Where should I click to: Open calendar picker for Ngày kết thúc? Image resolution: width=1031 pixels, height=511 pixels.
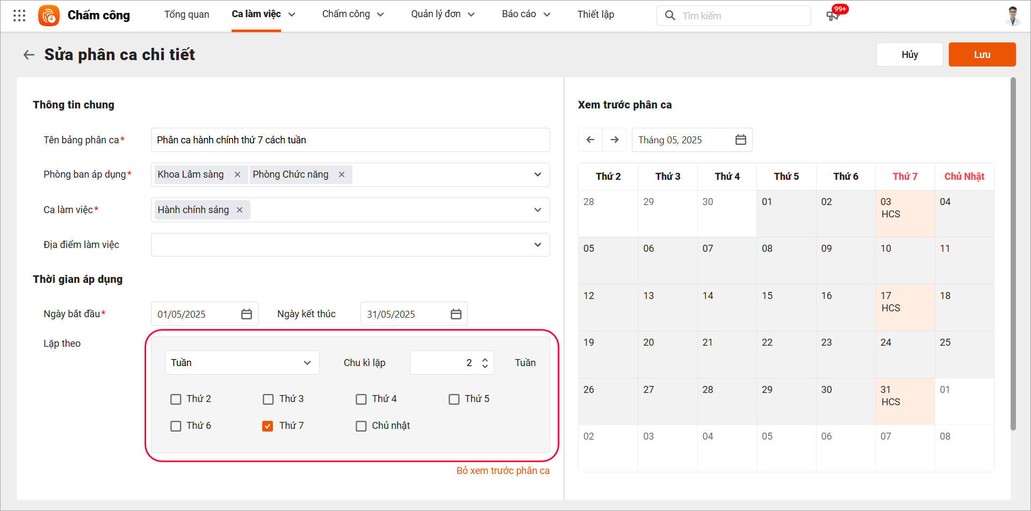coord(456,314)
